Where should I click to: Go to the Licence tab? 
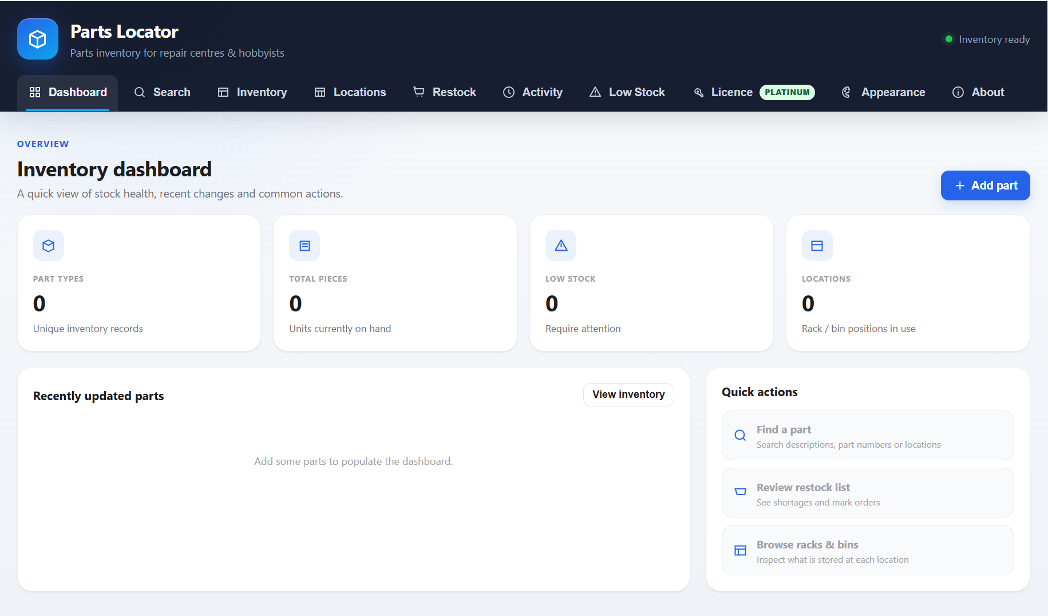point(754,92)
